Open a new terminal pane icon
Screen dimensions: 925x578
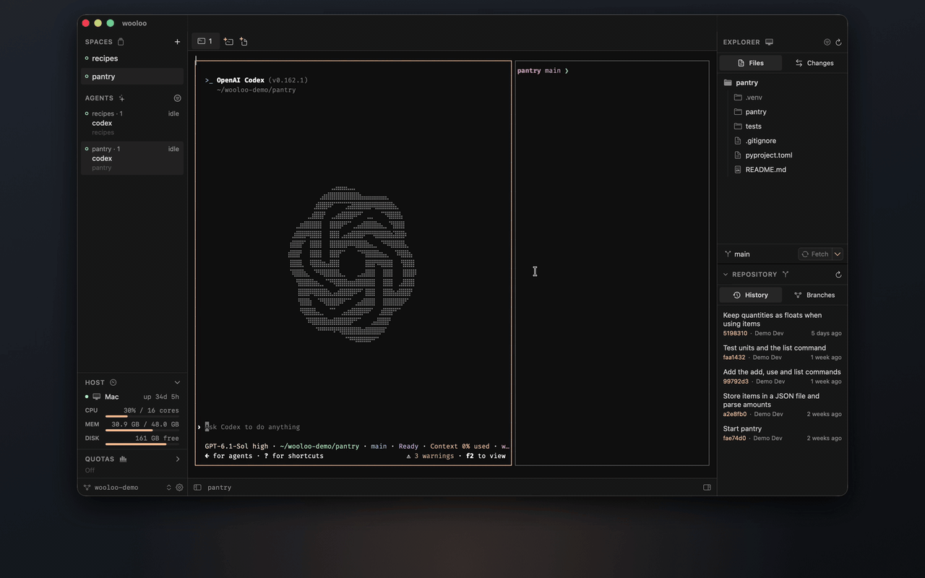click(x=228, y=42)
